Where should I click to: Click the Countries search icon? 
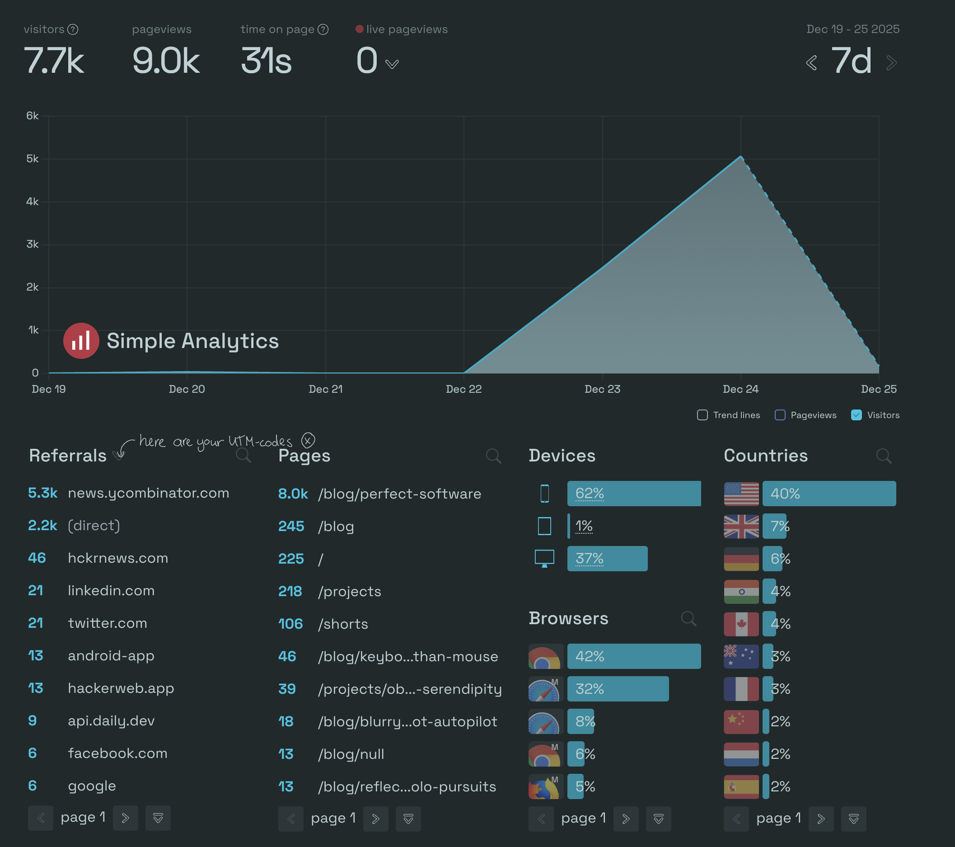(884, 456)
